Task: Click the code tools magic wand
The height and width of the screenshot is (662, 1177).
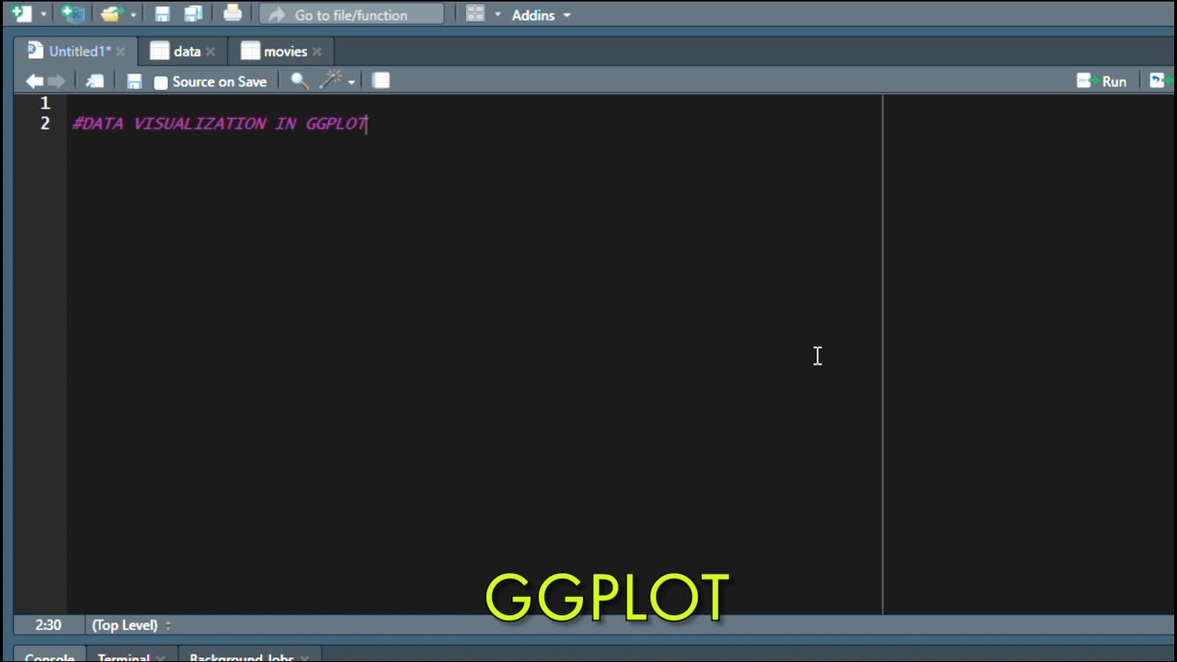Action: [x=330, y=81]
